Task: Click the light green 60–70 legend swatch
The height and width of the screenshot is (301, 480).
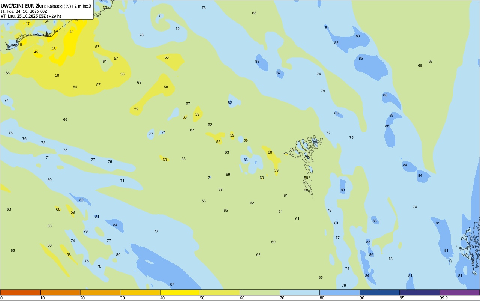Action: point(260,292)
